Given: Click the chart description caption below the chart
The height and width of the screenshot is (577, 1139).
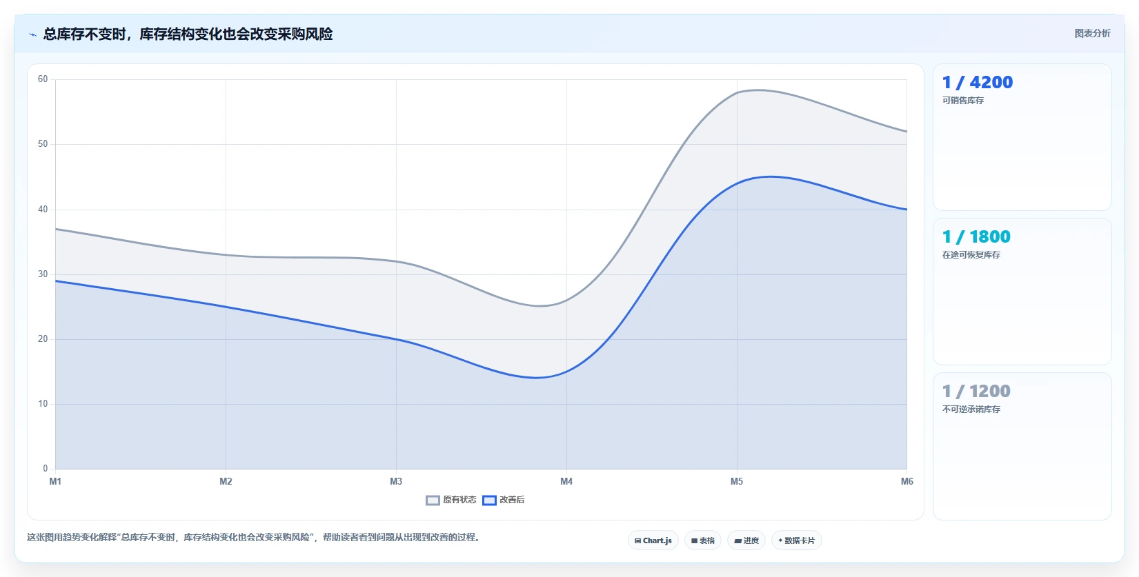Looking at the screenshot, I should [253, 537].
